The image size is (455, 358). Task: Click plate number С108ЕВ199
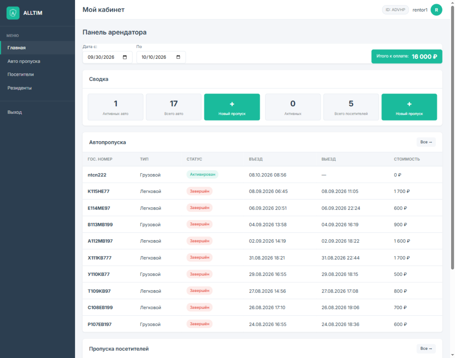pyautogui.click(x=100, y=308)
